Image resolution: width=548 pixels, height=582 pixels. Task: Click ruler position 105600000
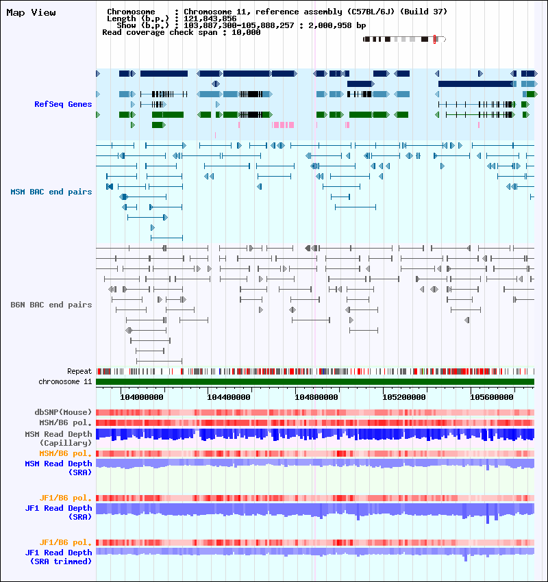pyautogui.click(x=492, y=397)
